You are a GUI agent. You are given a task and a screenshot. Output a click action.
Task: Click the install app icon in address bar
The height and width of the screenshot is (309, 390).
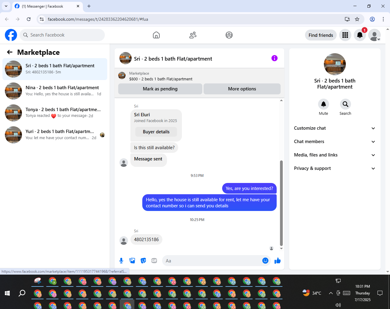tap(347, 19)
